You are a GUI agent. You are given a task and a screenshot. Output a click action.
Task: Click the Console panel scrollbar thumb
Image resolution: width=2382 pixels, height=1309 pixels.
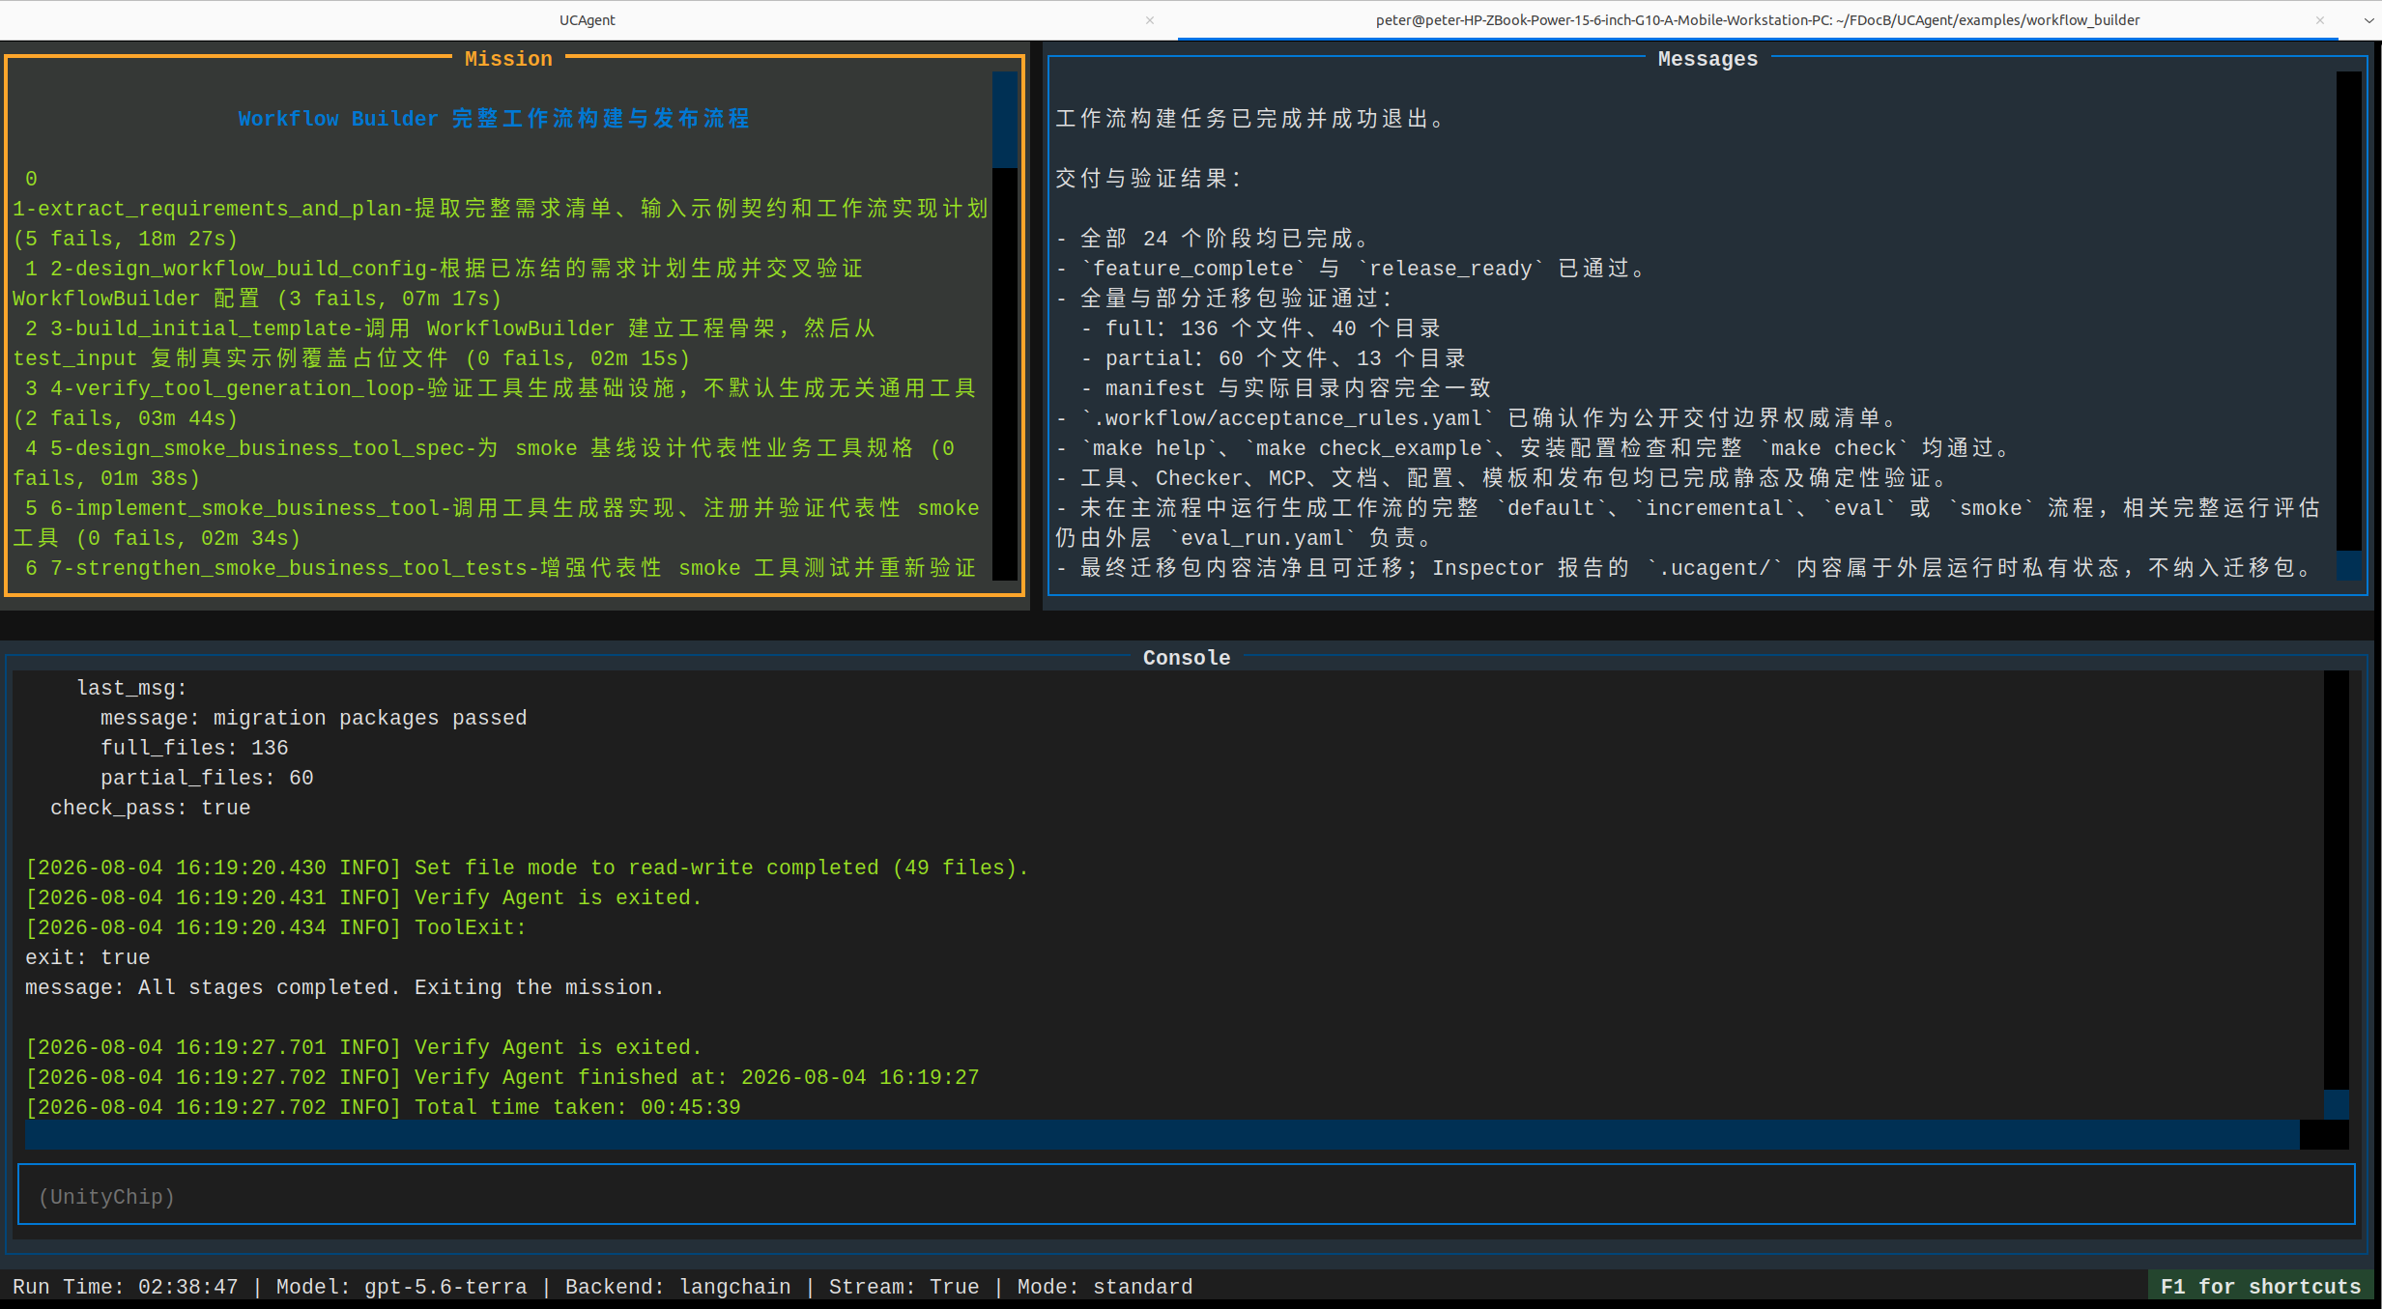2336,1105
